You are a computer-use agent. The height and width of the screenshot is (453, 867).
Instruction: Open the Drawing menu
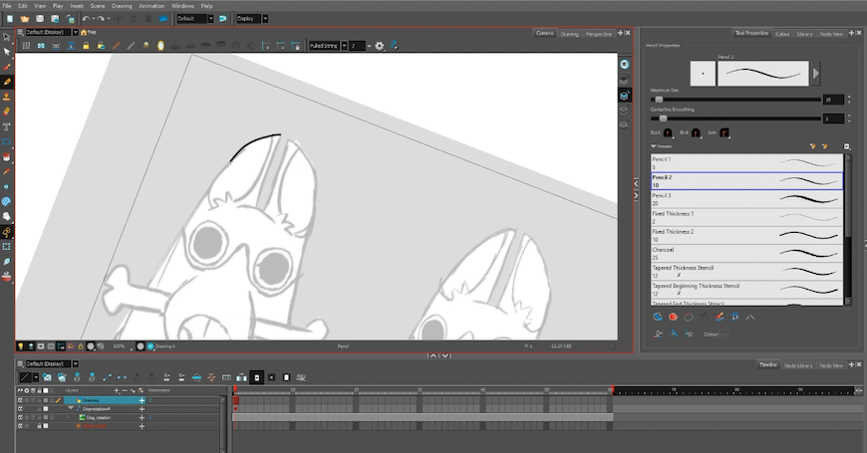point(122,6)
